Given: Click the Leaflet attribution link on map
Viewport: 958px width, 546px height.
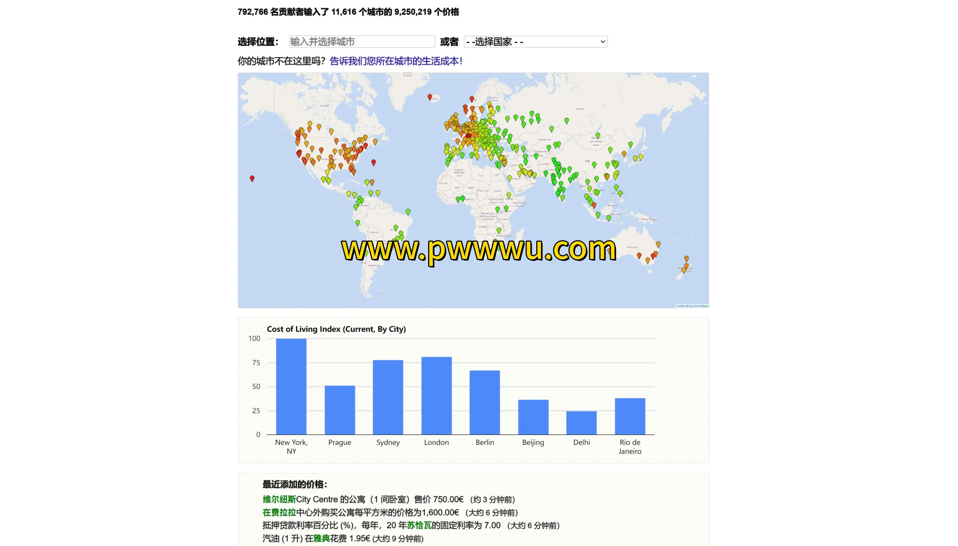Looking at the screenshot, I should pos(680,306).
